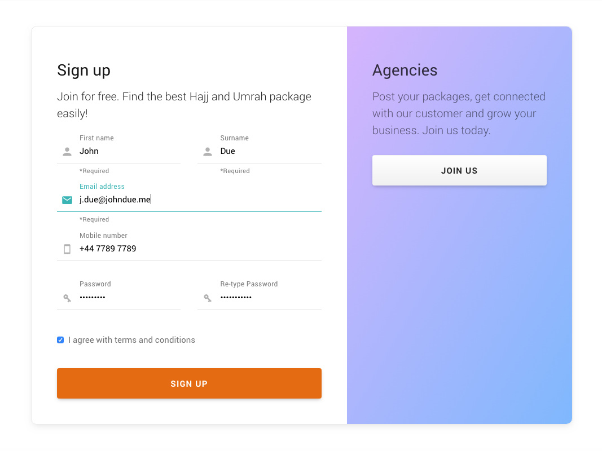The height and width of the screenshot is (451, 602).
Task: Click the JOIN US button for agencies
Action: click(x=459, y=170)
